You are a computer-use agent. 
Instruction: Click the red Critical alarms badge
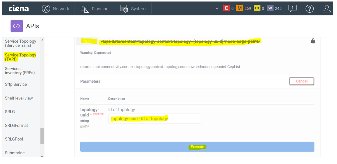[x=226, y=8]
